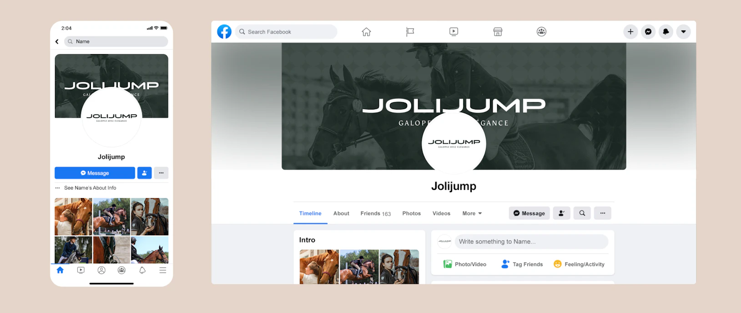Switch to the Timeline tab
Screen dimensions: 741x313
310,214
